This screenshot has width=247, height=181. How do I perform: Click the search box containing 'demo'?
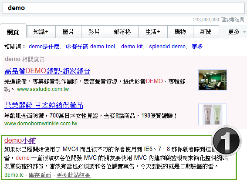[x=124, y=8]
